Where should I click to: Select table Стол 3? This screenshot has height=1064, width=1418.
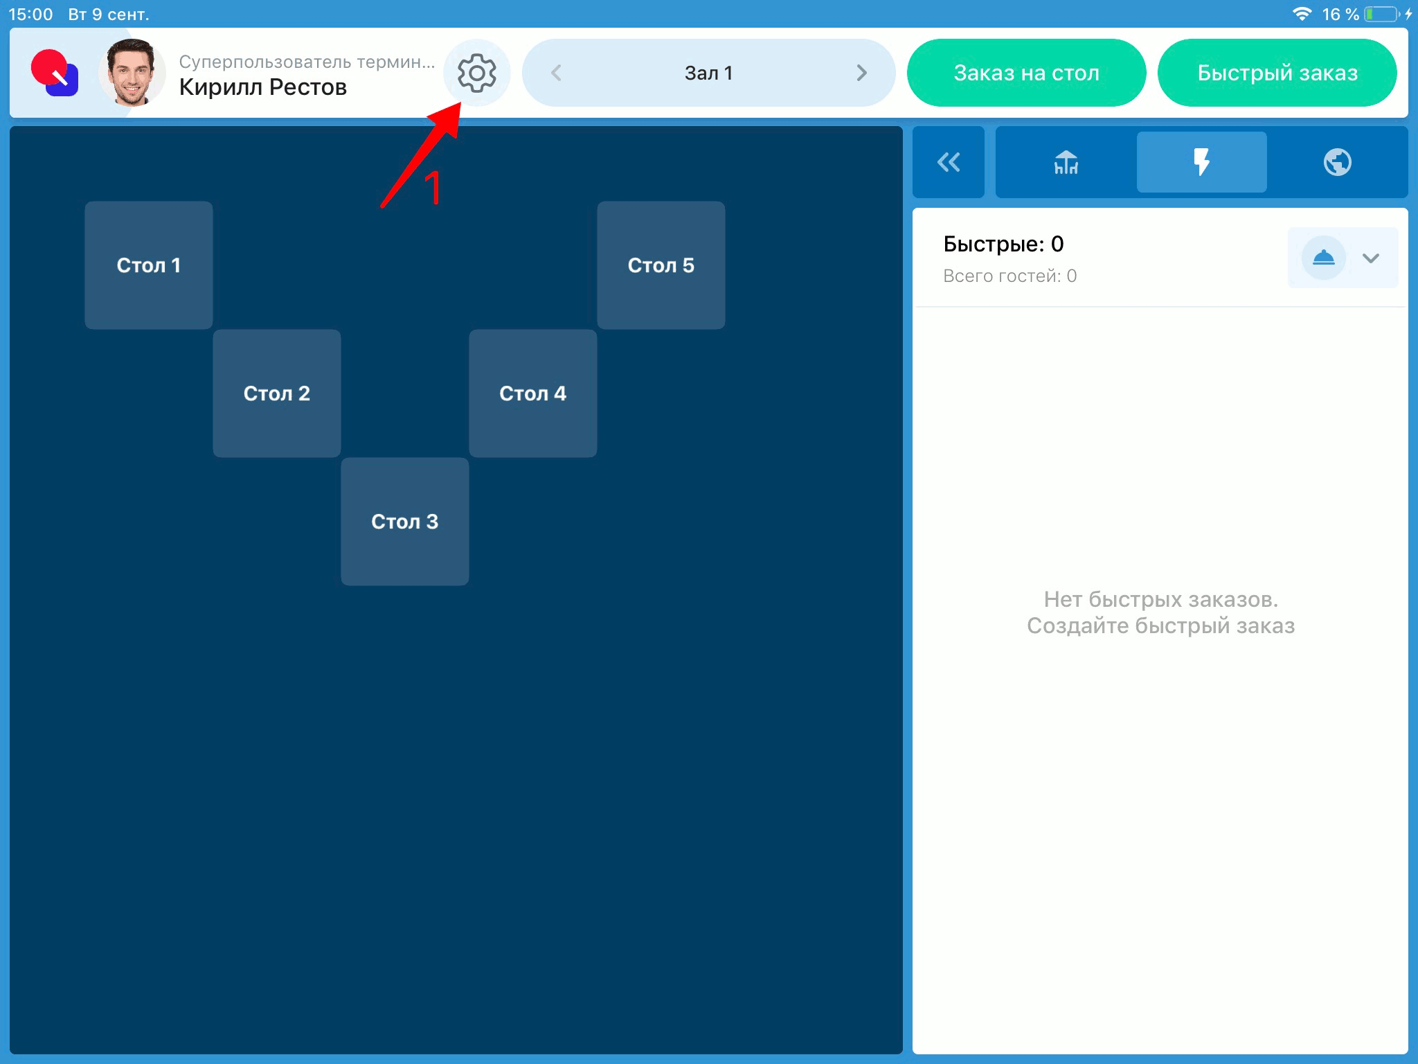click(x=404, y=521)
